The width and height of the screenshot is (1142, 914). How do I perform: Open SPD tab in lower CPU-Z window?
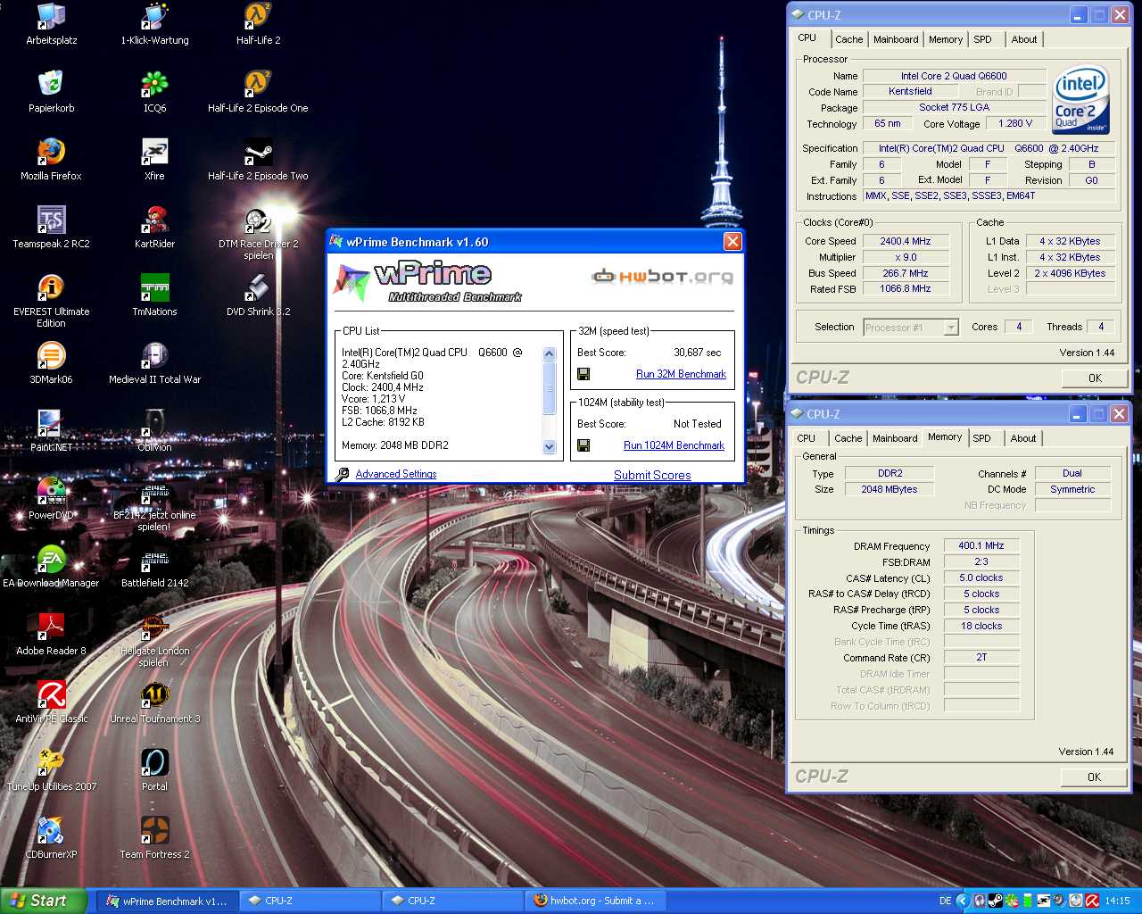click(981, 438)
